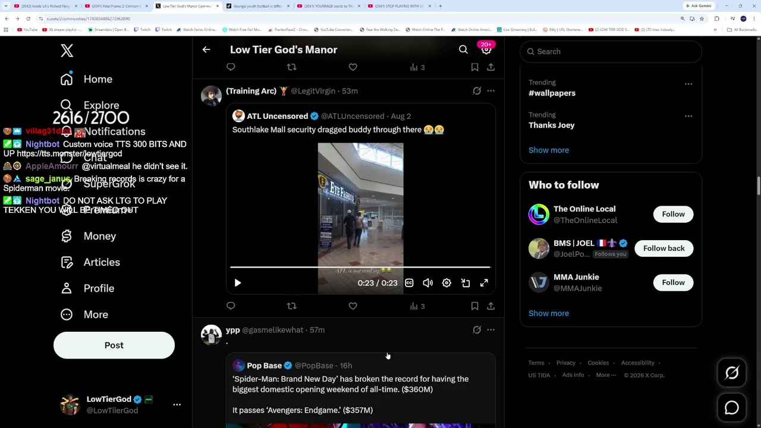Open Articles from the sidebar
This screenshot has height=428, width=761.
90,262
